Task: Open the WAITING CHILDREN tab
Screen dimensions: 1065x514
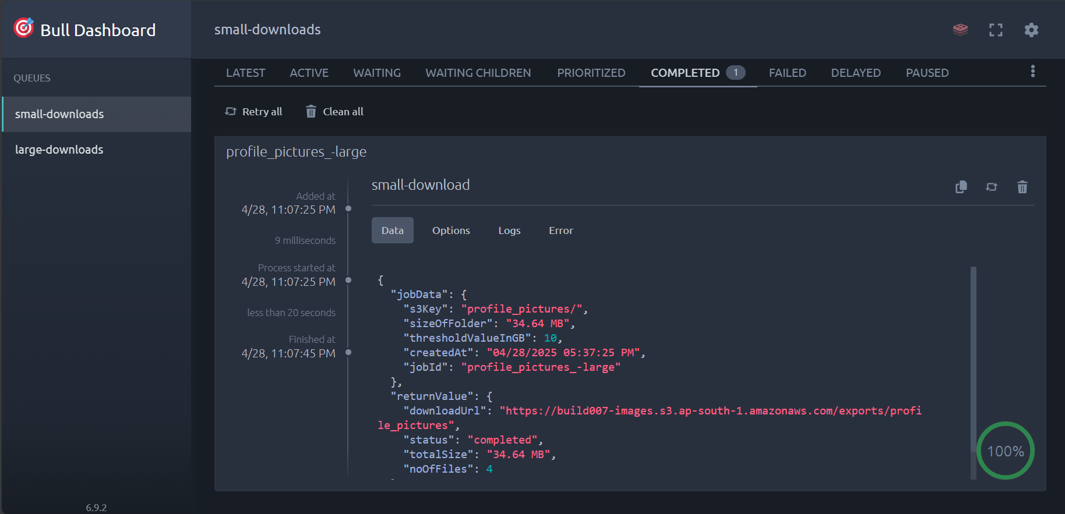Action: tap(478, 73)
